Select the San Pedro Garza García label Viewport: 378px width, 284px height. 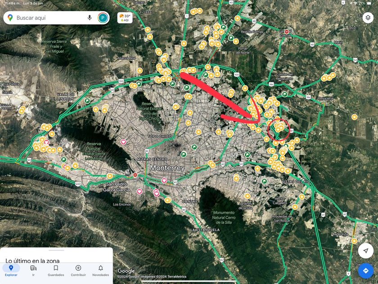tap(118, 187)
